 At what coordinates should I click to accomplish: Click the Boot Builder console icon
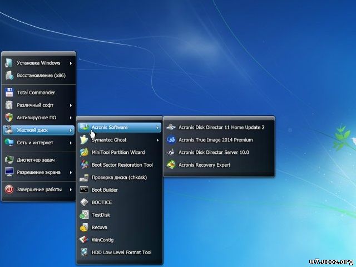tap(84, 190)
